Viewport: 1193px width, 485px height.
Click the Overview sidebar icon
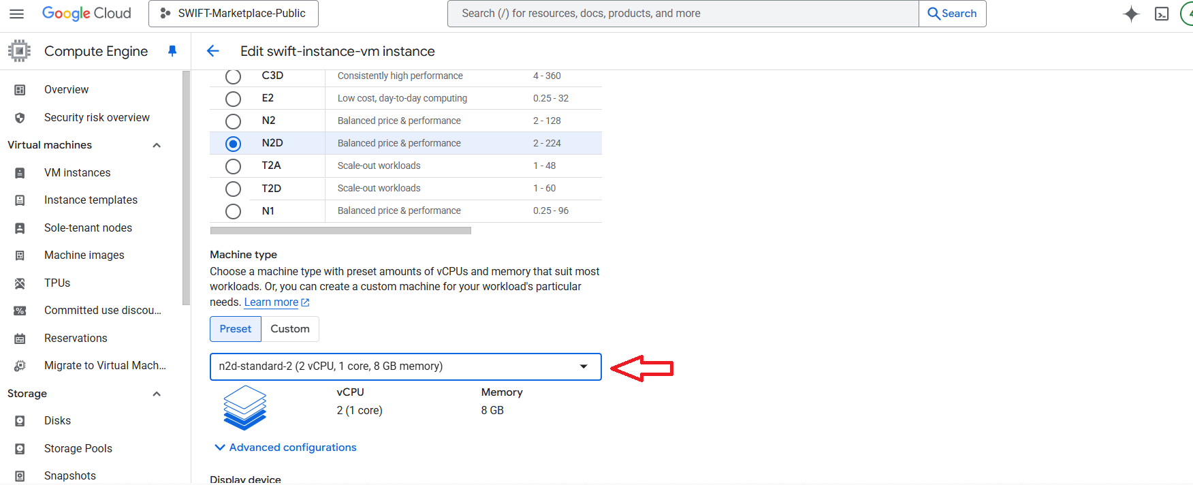(x=20, y=90)
